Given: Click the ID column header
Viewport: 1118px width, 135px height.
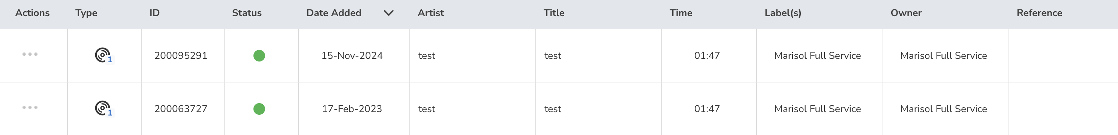Looking at the screenshot, I should [154, 13].
